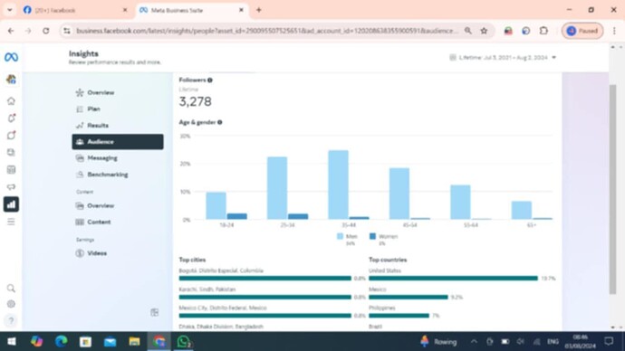This screenshot has height=351, width=625.
Task: Click the Home icon in left rail
Action: tap(11, 101)
